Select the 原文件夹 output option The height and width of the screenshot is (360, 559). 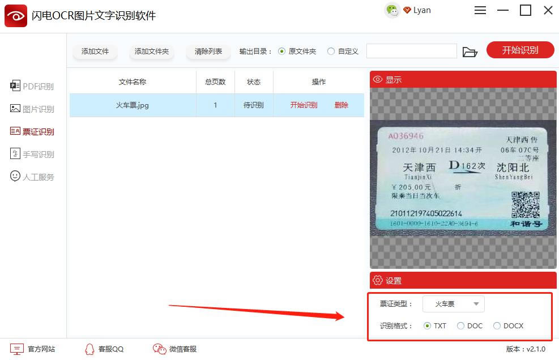[281, 50]
